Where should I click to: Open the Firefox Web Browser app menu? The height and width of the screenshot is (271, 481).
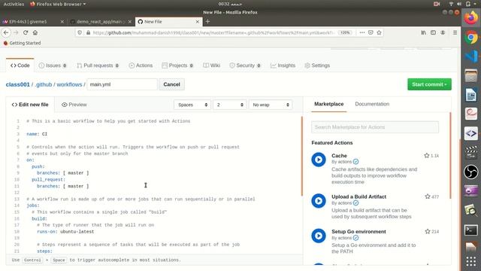pos(58,4)
